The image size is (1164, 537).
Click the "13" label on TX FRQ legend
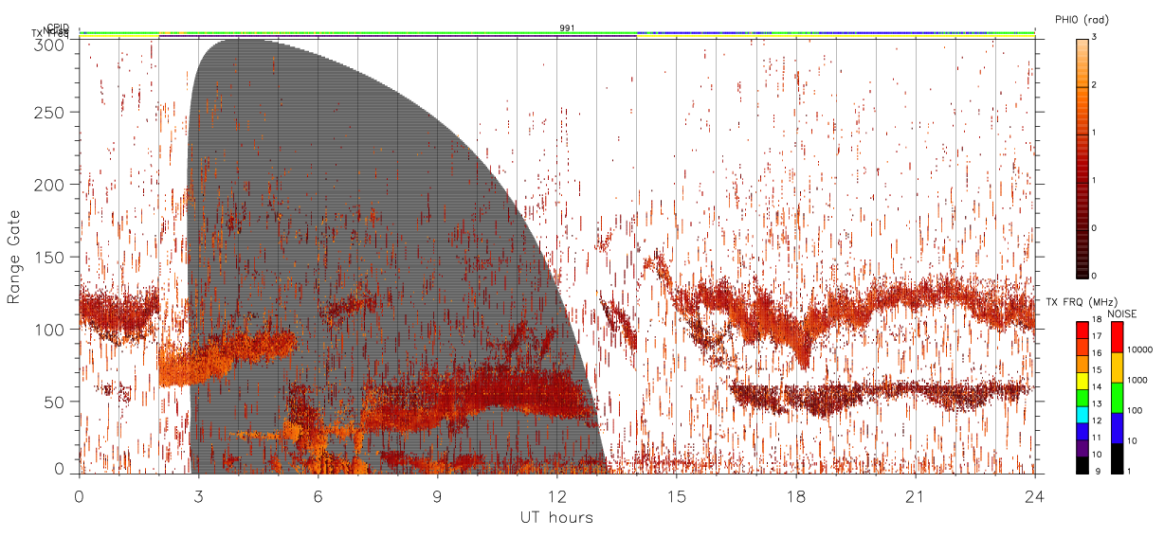pos(1097,403)
